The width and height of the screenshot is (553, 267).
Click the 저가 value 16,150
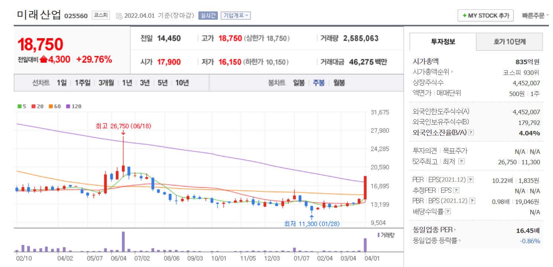pos(230,62)
